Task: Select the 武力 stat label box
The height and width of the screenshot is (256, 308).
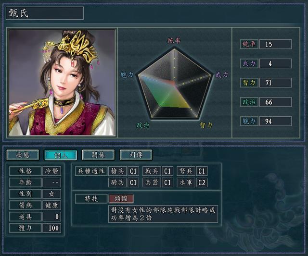Action: pyautogui.click(x=249, y=63)
